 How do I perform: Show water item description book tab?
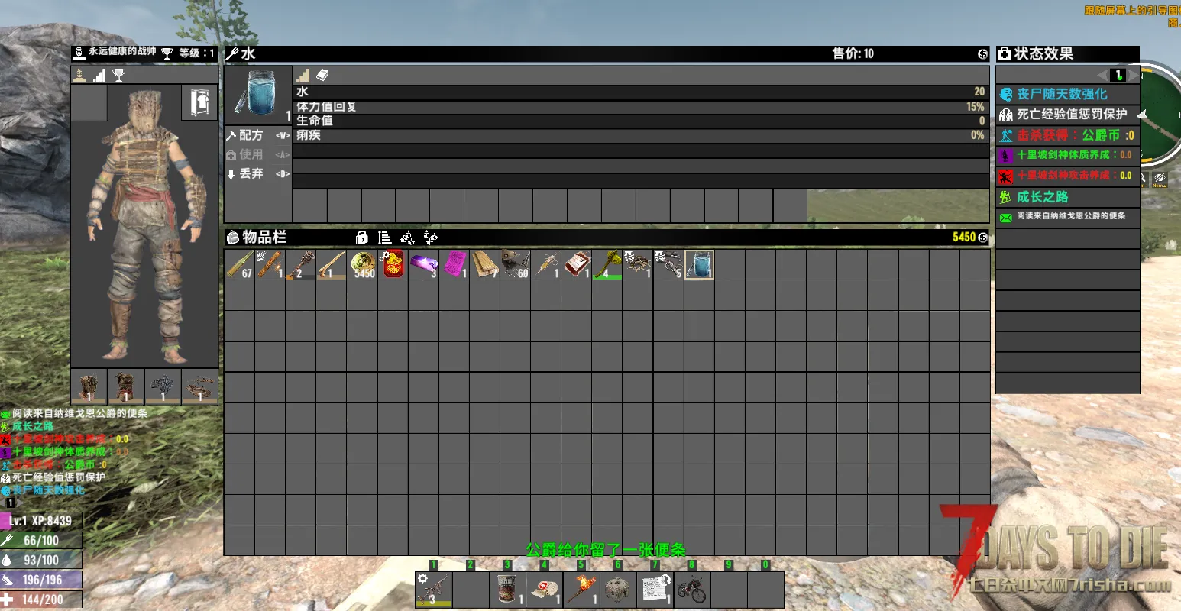(322, 75)
